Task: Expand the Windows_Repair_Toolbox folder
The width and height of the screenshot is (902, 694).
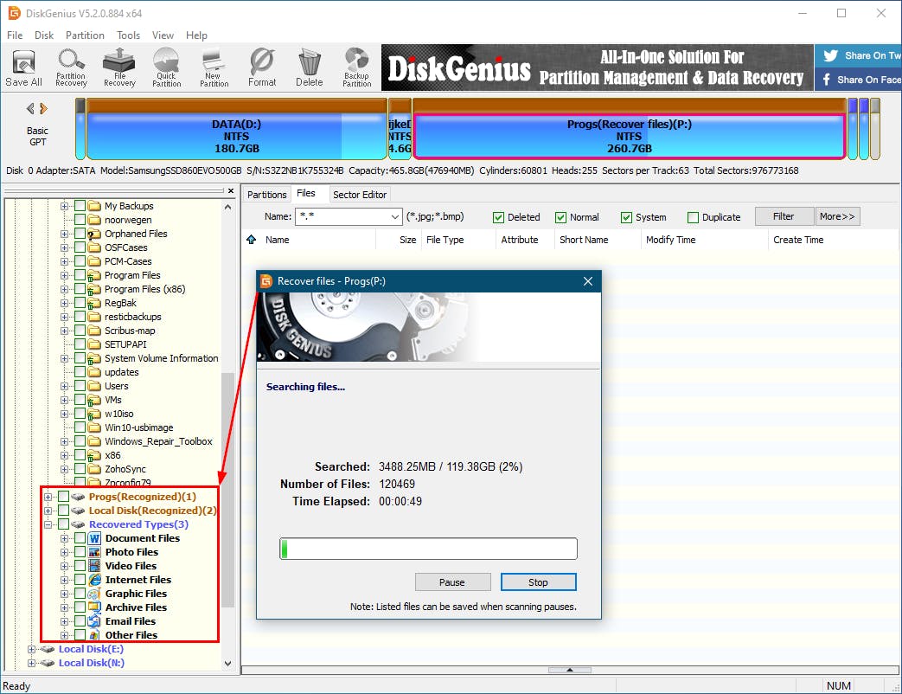Action: click(64, 441)
